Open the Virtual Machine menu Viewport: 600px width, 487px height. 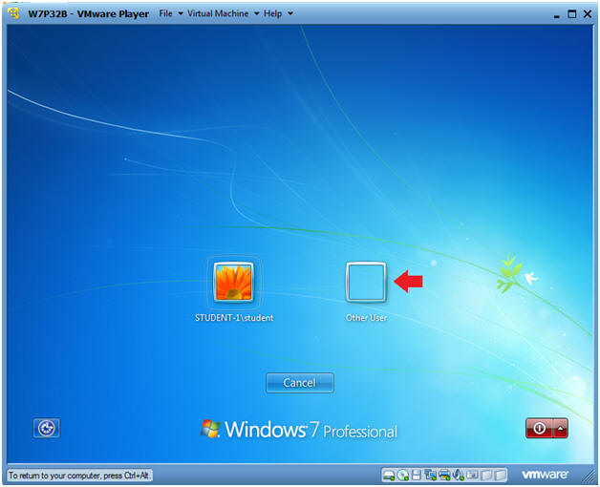point(218,13)
